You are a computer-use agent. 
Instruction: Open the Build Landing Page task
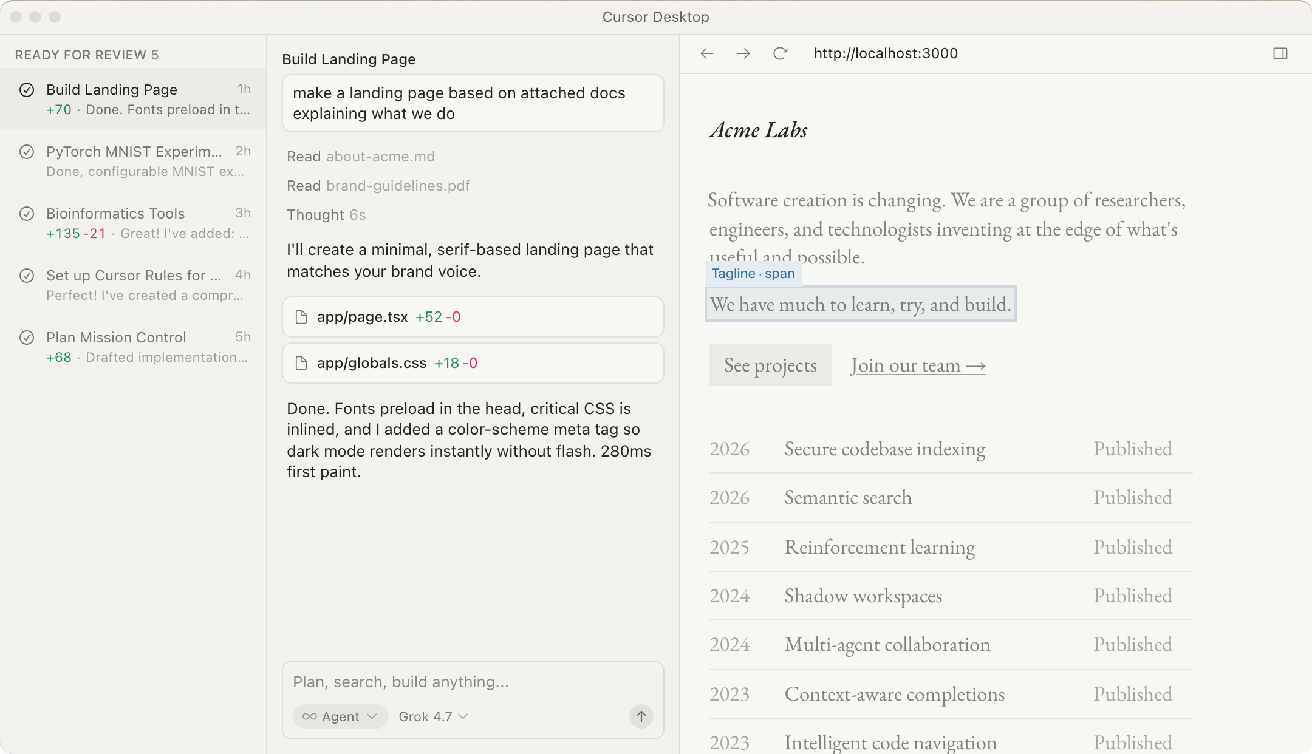click(133, 99)
